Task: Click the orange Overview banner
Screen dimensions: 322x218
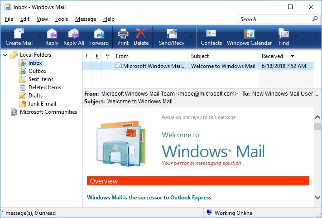Action: point(198,181)
